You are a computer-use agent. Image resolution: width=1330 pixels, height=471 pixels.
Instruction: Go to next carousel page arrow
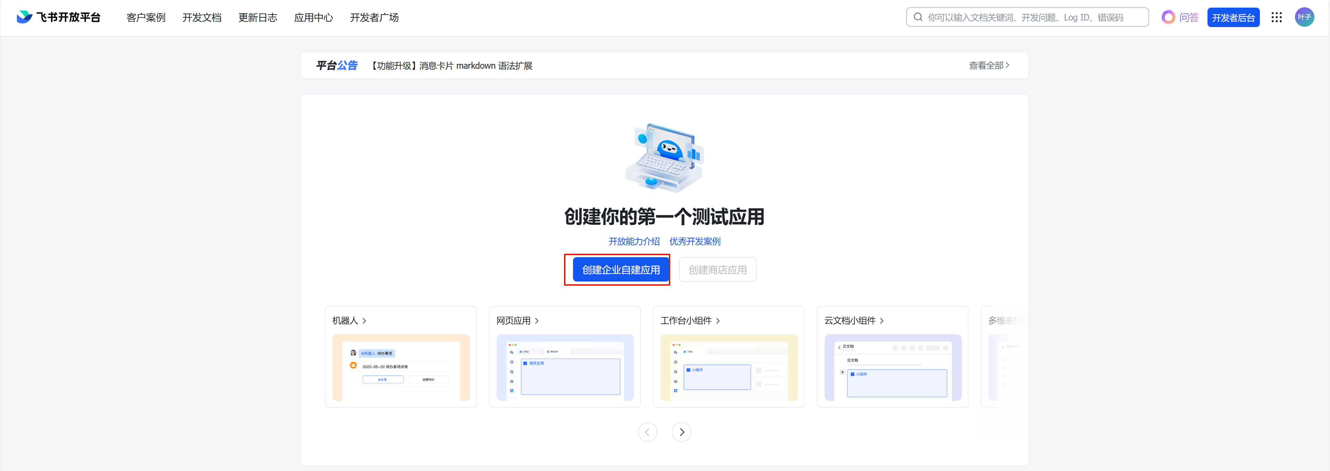click(x=681, y=432)
